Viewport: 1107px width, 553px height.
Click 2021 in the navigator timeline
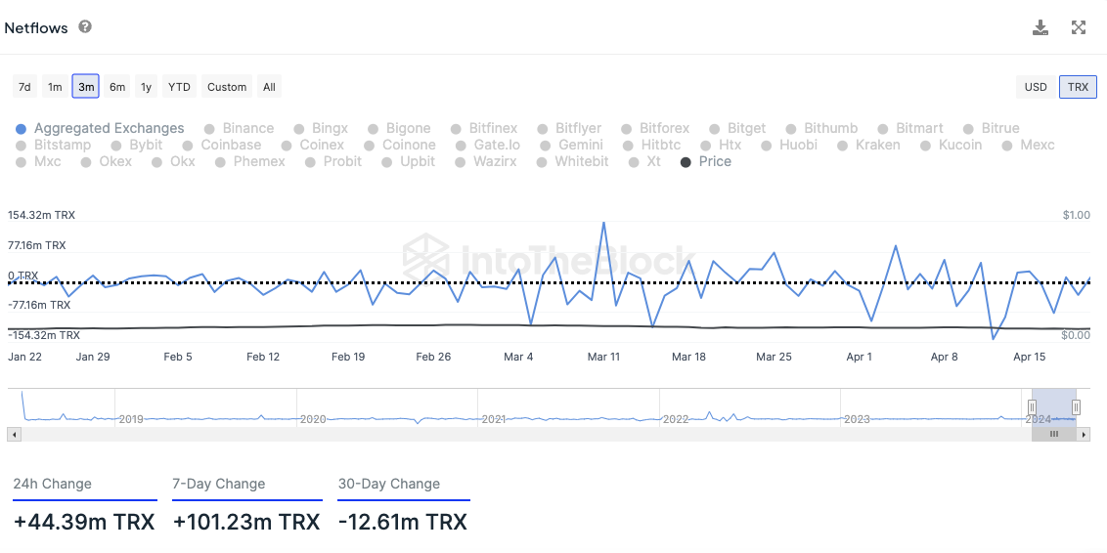click(494, 419)
